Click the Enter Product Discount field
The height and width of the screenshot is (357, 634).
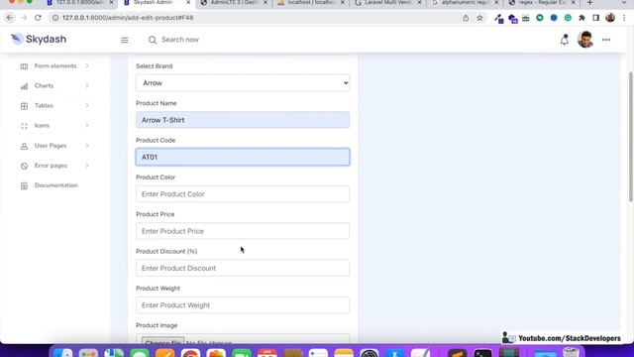pyautogui.click(x=243, y=268)
